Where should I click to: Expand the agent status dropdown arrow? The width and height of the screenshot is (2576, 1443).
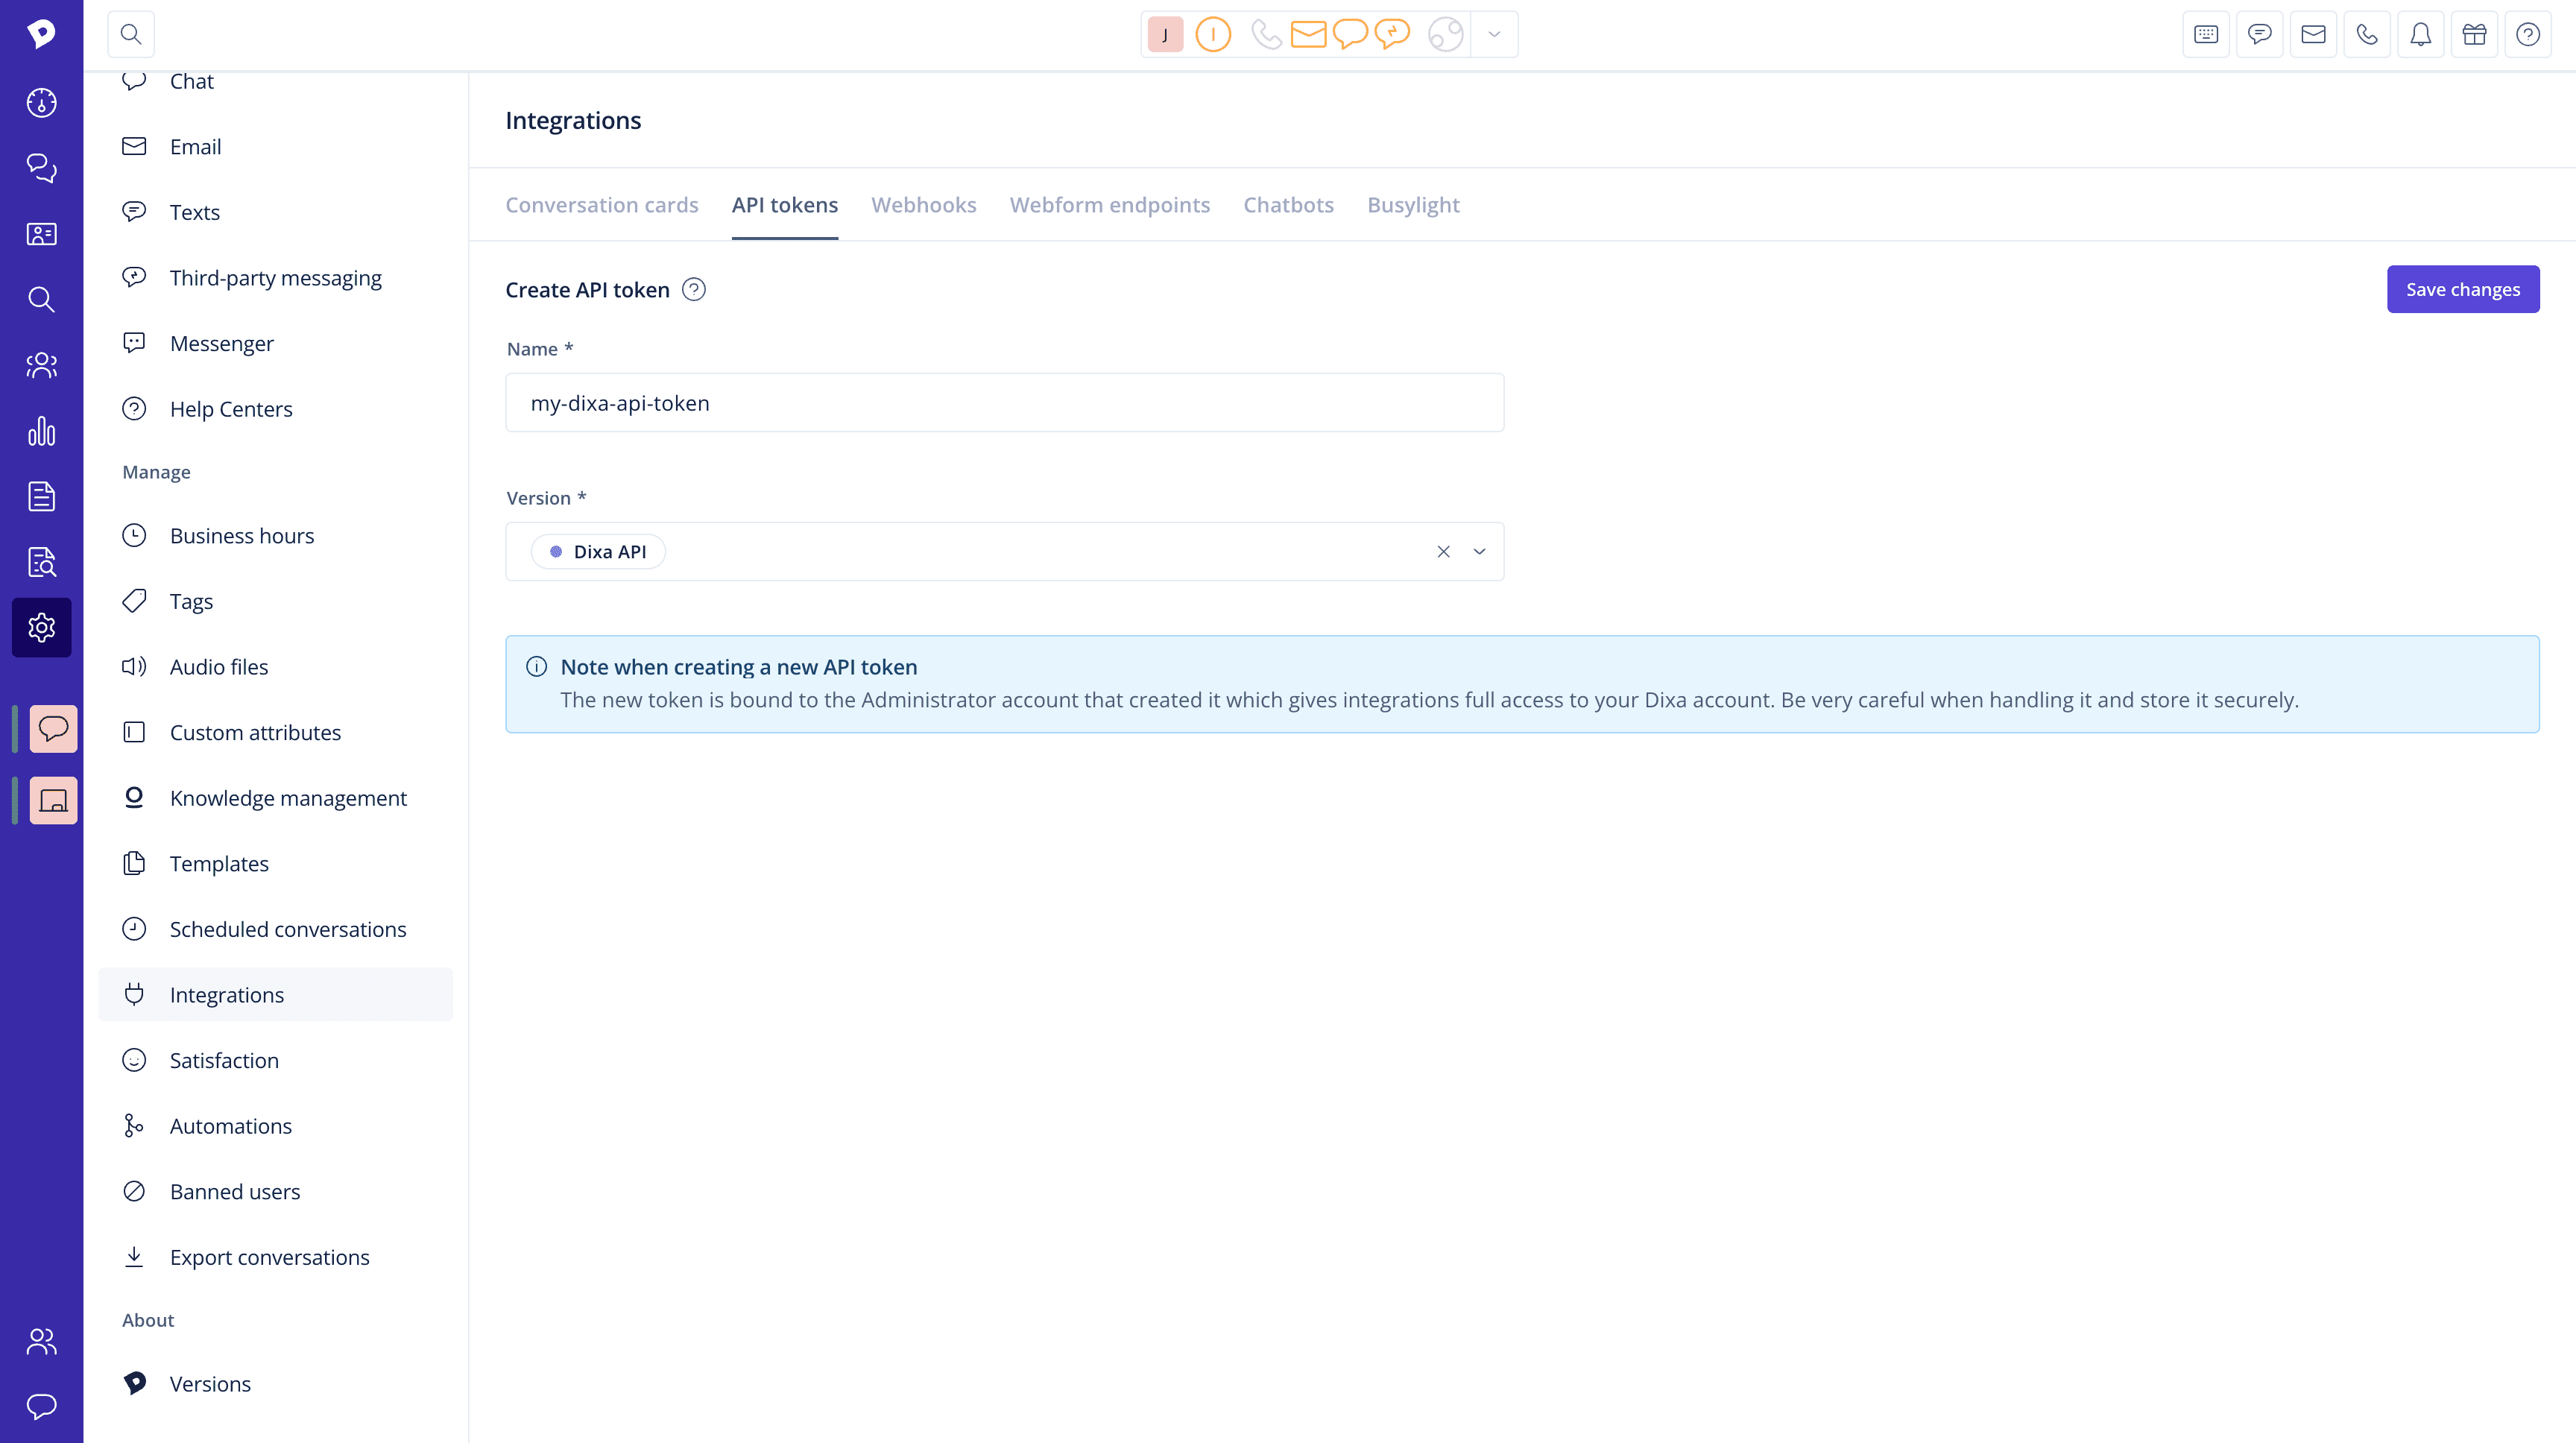tap(1494, 35)
